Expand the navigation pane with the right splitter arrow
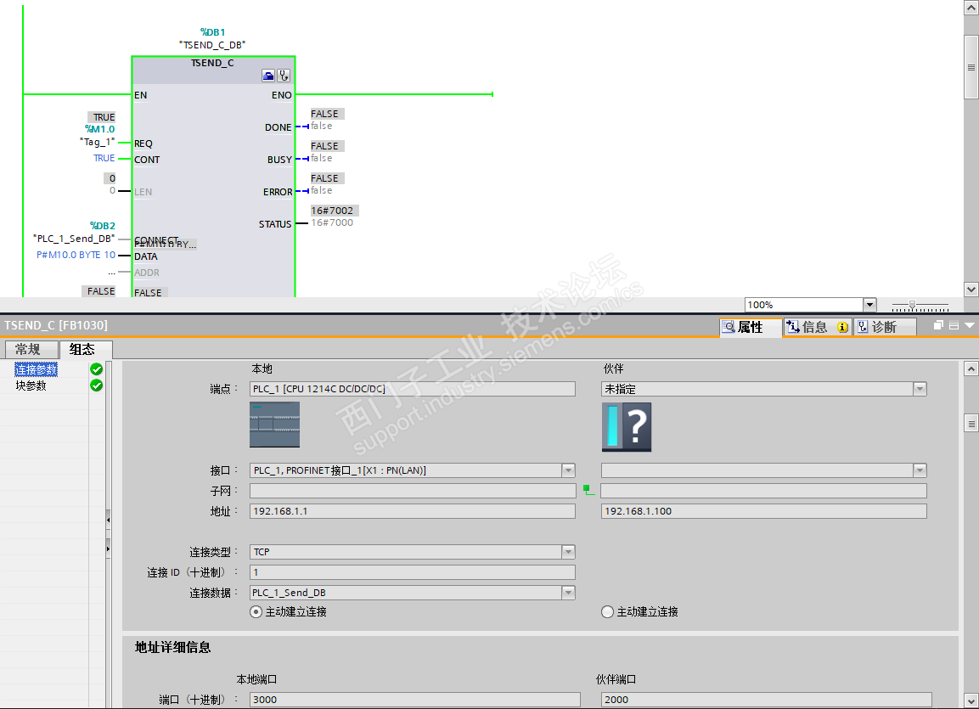979x709 pixels. (108, 549)
